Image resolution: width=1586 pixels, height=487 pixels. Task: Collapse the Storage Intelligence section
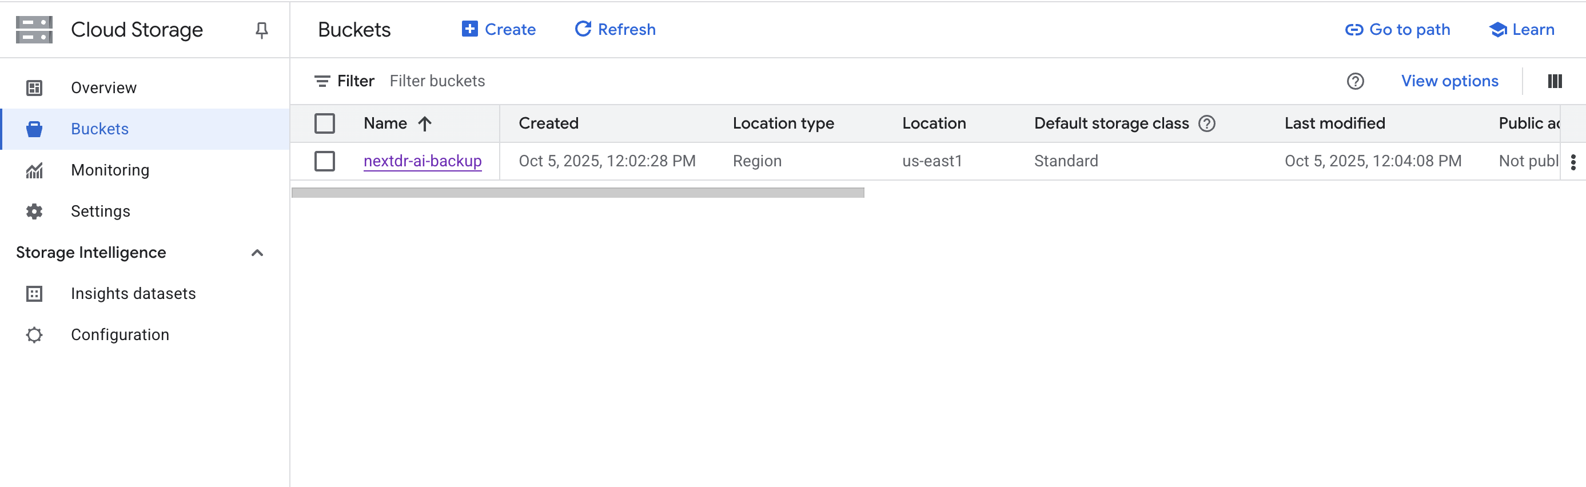tap(257, 253)
